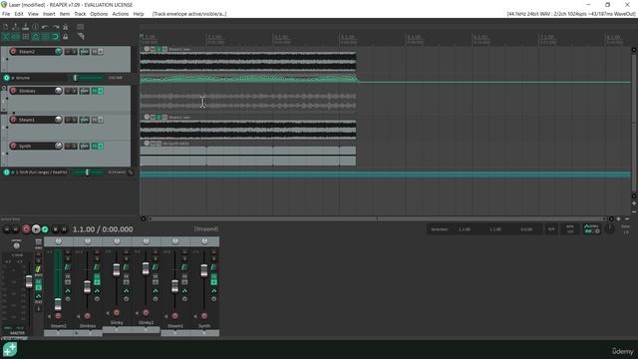Open the View menu
638x359 pixels.
[33, 14]
